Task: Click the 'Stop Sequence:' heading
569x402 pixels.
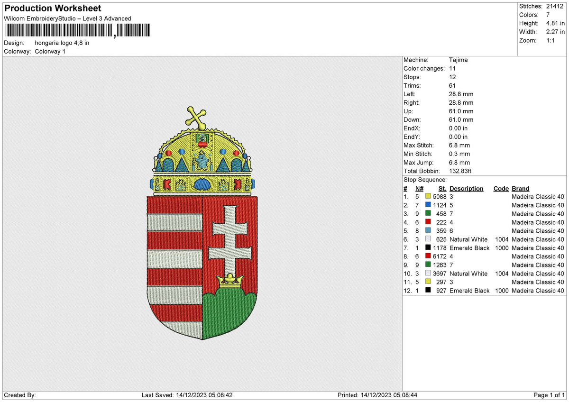Action: coord(425,180)
